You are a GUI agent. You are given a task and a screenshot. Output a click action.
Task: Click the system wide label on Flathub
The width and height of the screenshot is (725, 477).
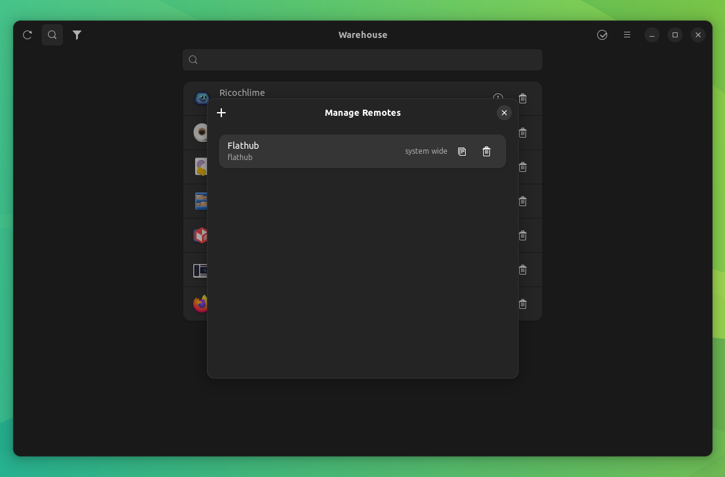(x=426, y=151)
